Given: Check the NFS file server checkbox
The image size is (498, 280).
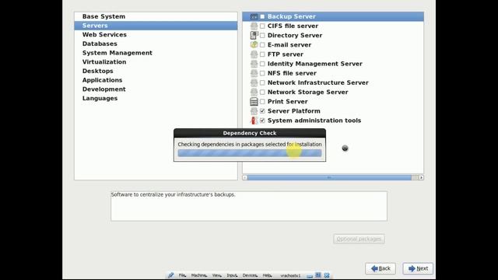Looking at the screenshot, I should (x=262, y=73).
